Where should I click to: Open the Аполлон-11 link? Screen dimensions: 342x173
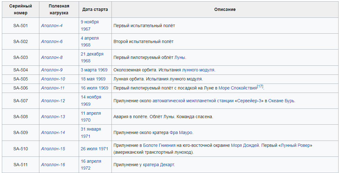click(x=53, y=88)
